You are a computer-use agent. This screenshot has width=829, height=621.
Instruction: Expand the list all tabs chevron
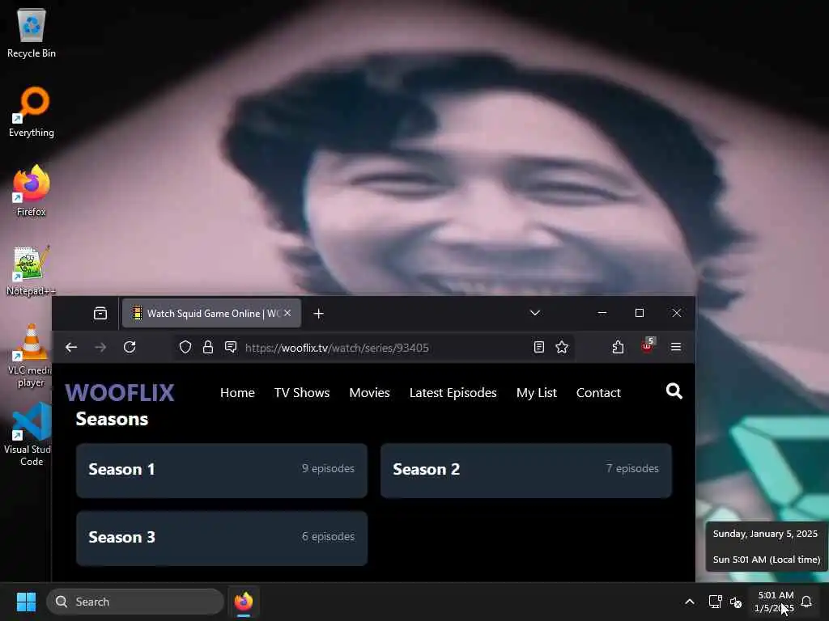[x=535, y=313]
